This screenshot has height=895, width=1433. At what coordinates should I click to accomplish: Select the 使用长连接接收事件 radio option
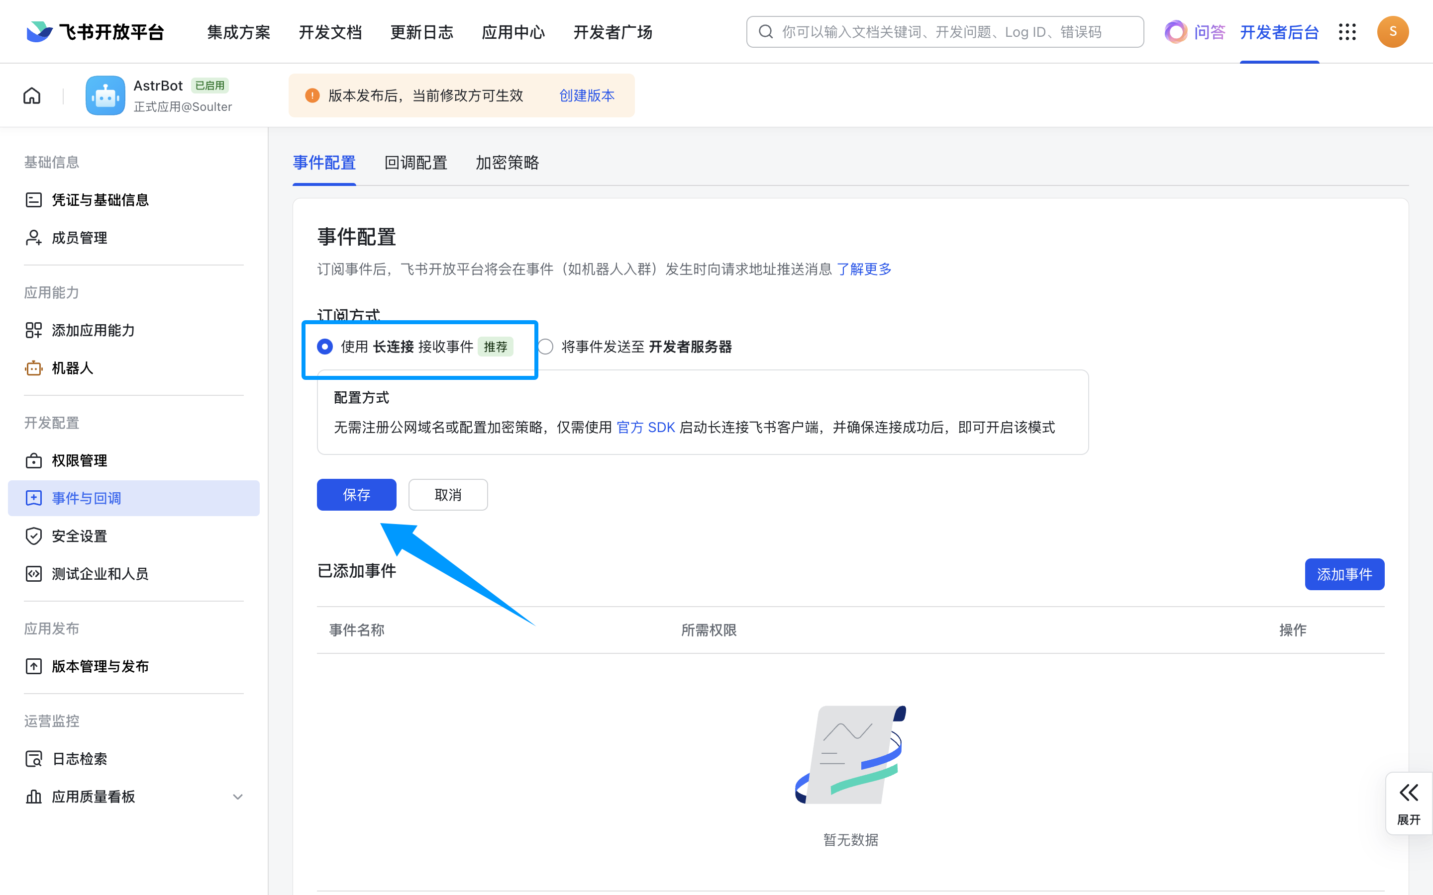click(x=325, y=346)
